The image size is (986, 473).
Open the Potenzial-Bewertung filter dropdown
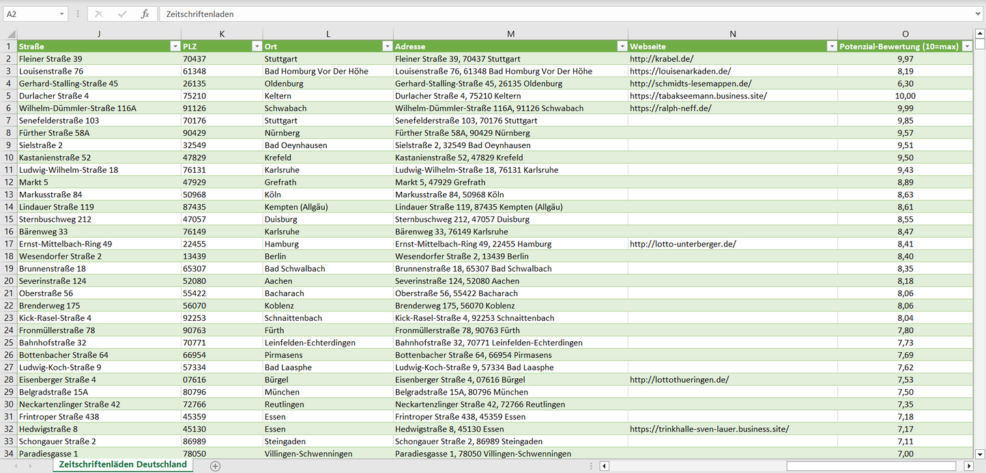click(967, 46)
